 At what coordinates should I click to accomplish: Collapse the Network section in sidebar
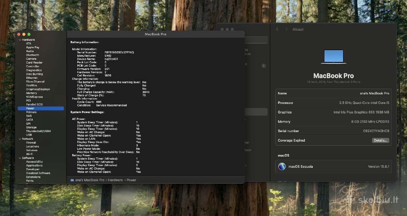click(20, 139)
